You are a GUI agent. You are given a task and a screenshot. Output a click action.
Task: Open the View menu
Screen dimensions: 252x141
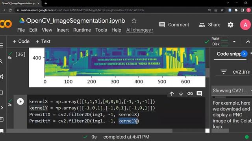coord(47,30)
